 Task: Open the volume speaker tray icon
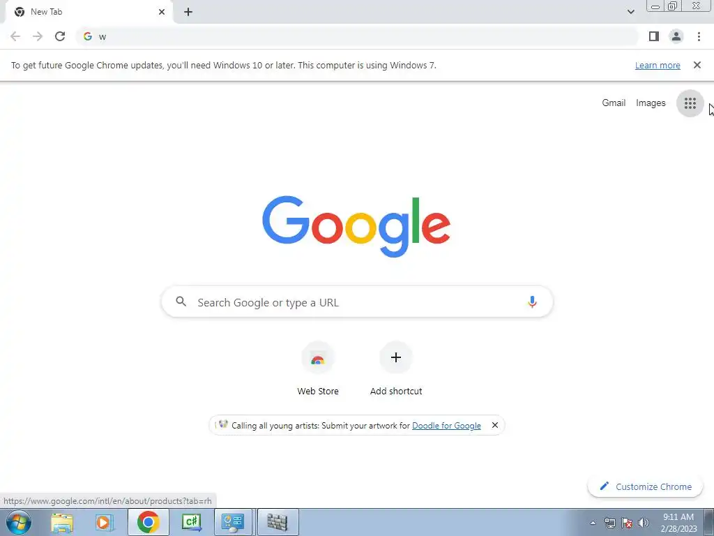[x=644, y=523]
